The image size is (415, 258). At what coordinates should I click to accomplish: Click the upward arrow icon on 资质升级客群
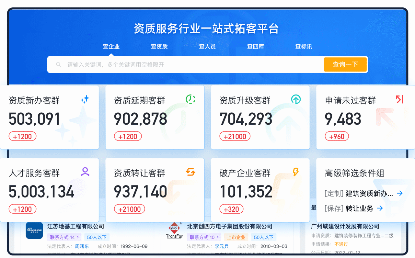tap(296, 99)
